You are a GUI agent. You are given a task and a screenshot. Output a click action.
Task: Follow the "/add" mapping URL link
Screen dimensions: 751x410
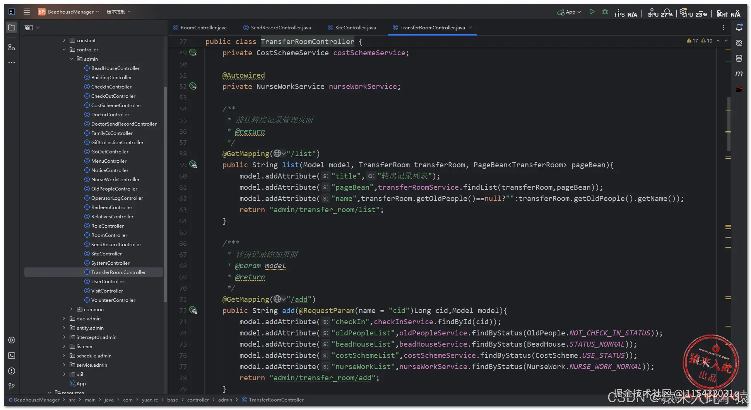coord(299,299)
